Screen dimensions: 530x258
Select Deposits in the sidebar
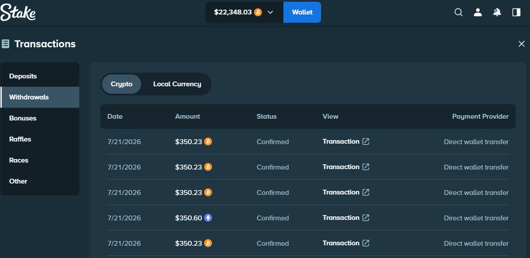[40, 76]
